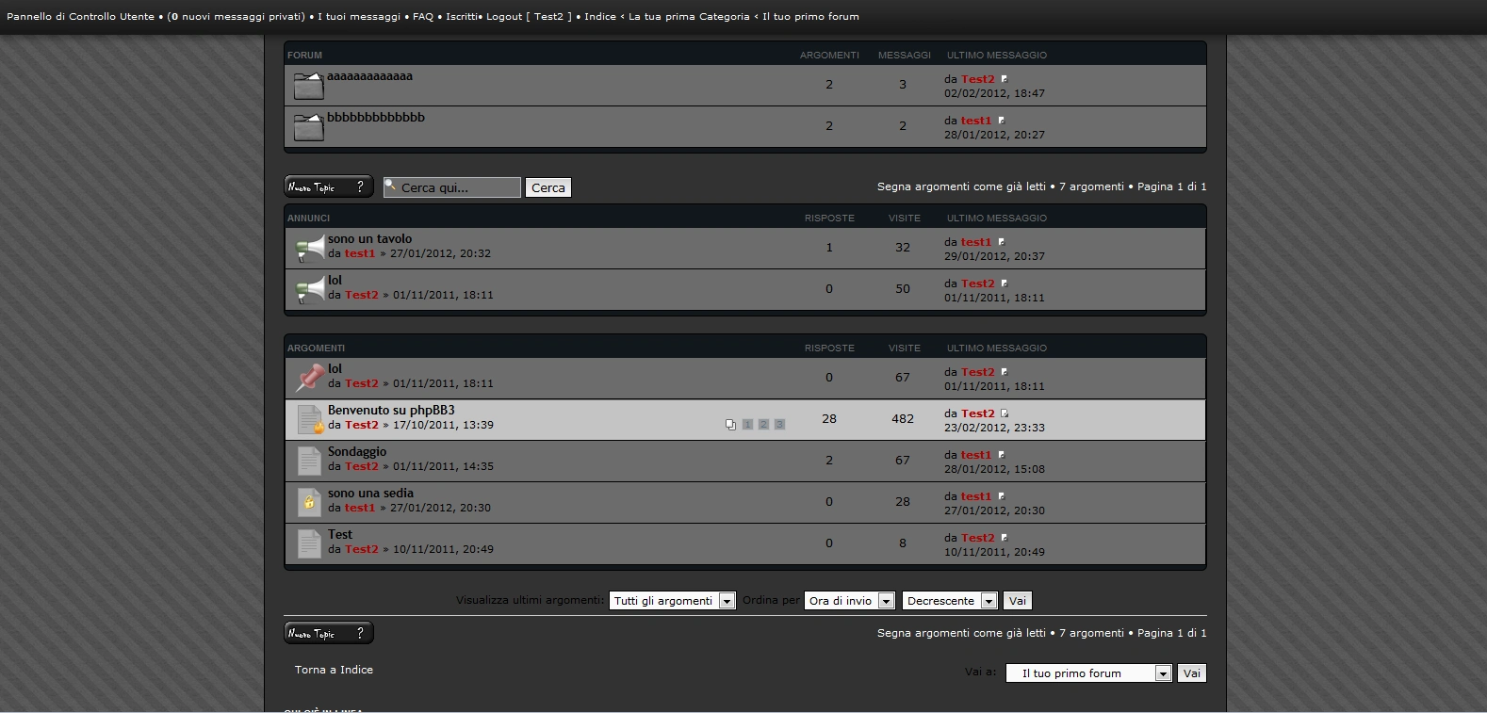The height and width of the screenshot is (713, 1487).
Task: Open author Test2 of 'Sondaggio' topic
Action: point(362,466)
